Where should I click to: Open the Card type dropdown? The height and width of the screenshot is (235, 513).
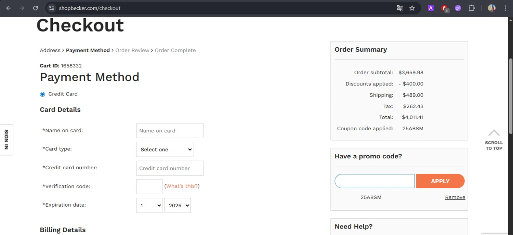point(165,149)
